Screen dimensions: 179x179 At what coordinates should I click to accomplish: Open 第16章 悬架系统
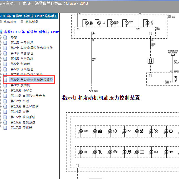click(x=23, y=122)
